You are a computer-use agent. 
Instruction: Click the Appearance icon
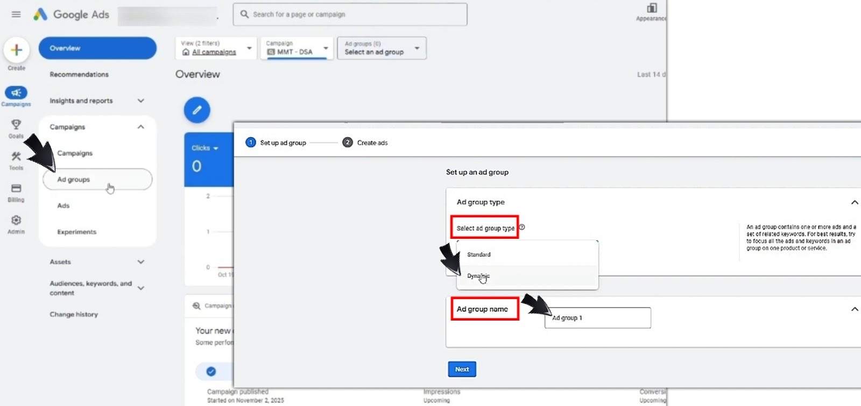652,9
